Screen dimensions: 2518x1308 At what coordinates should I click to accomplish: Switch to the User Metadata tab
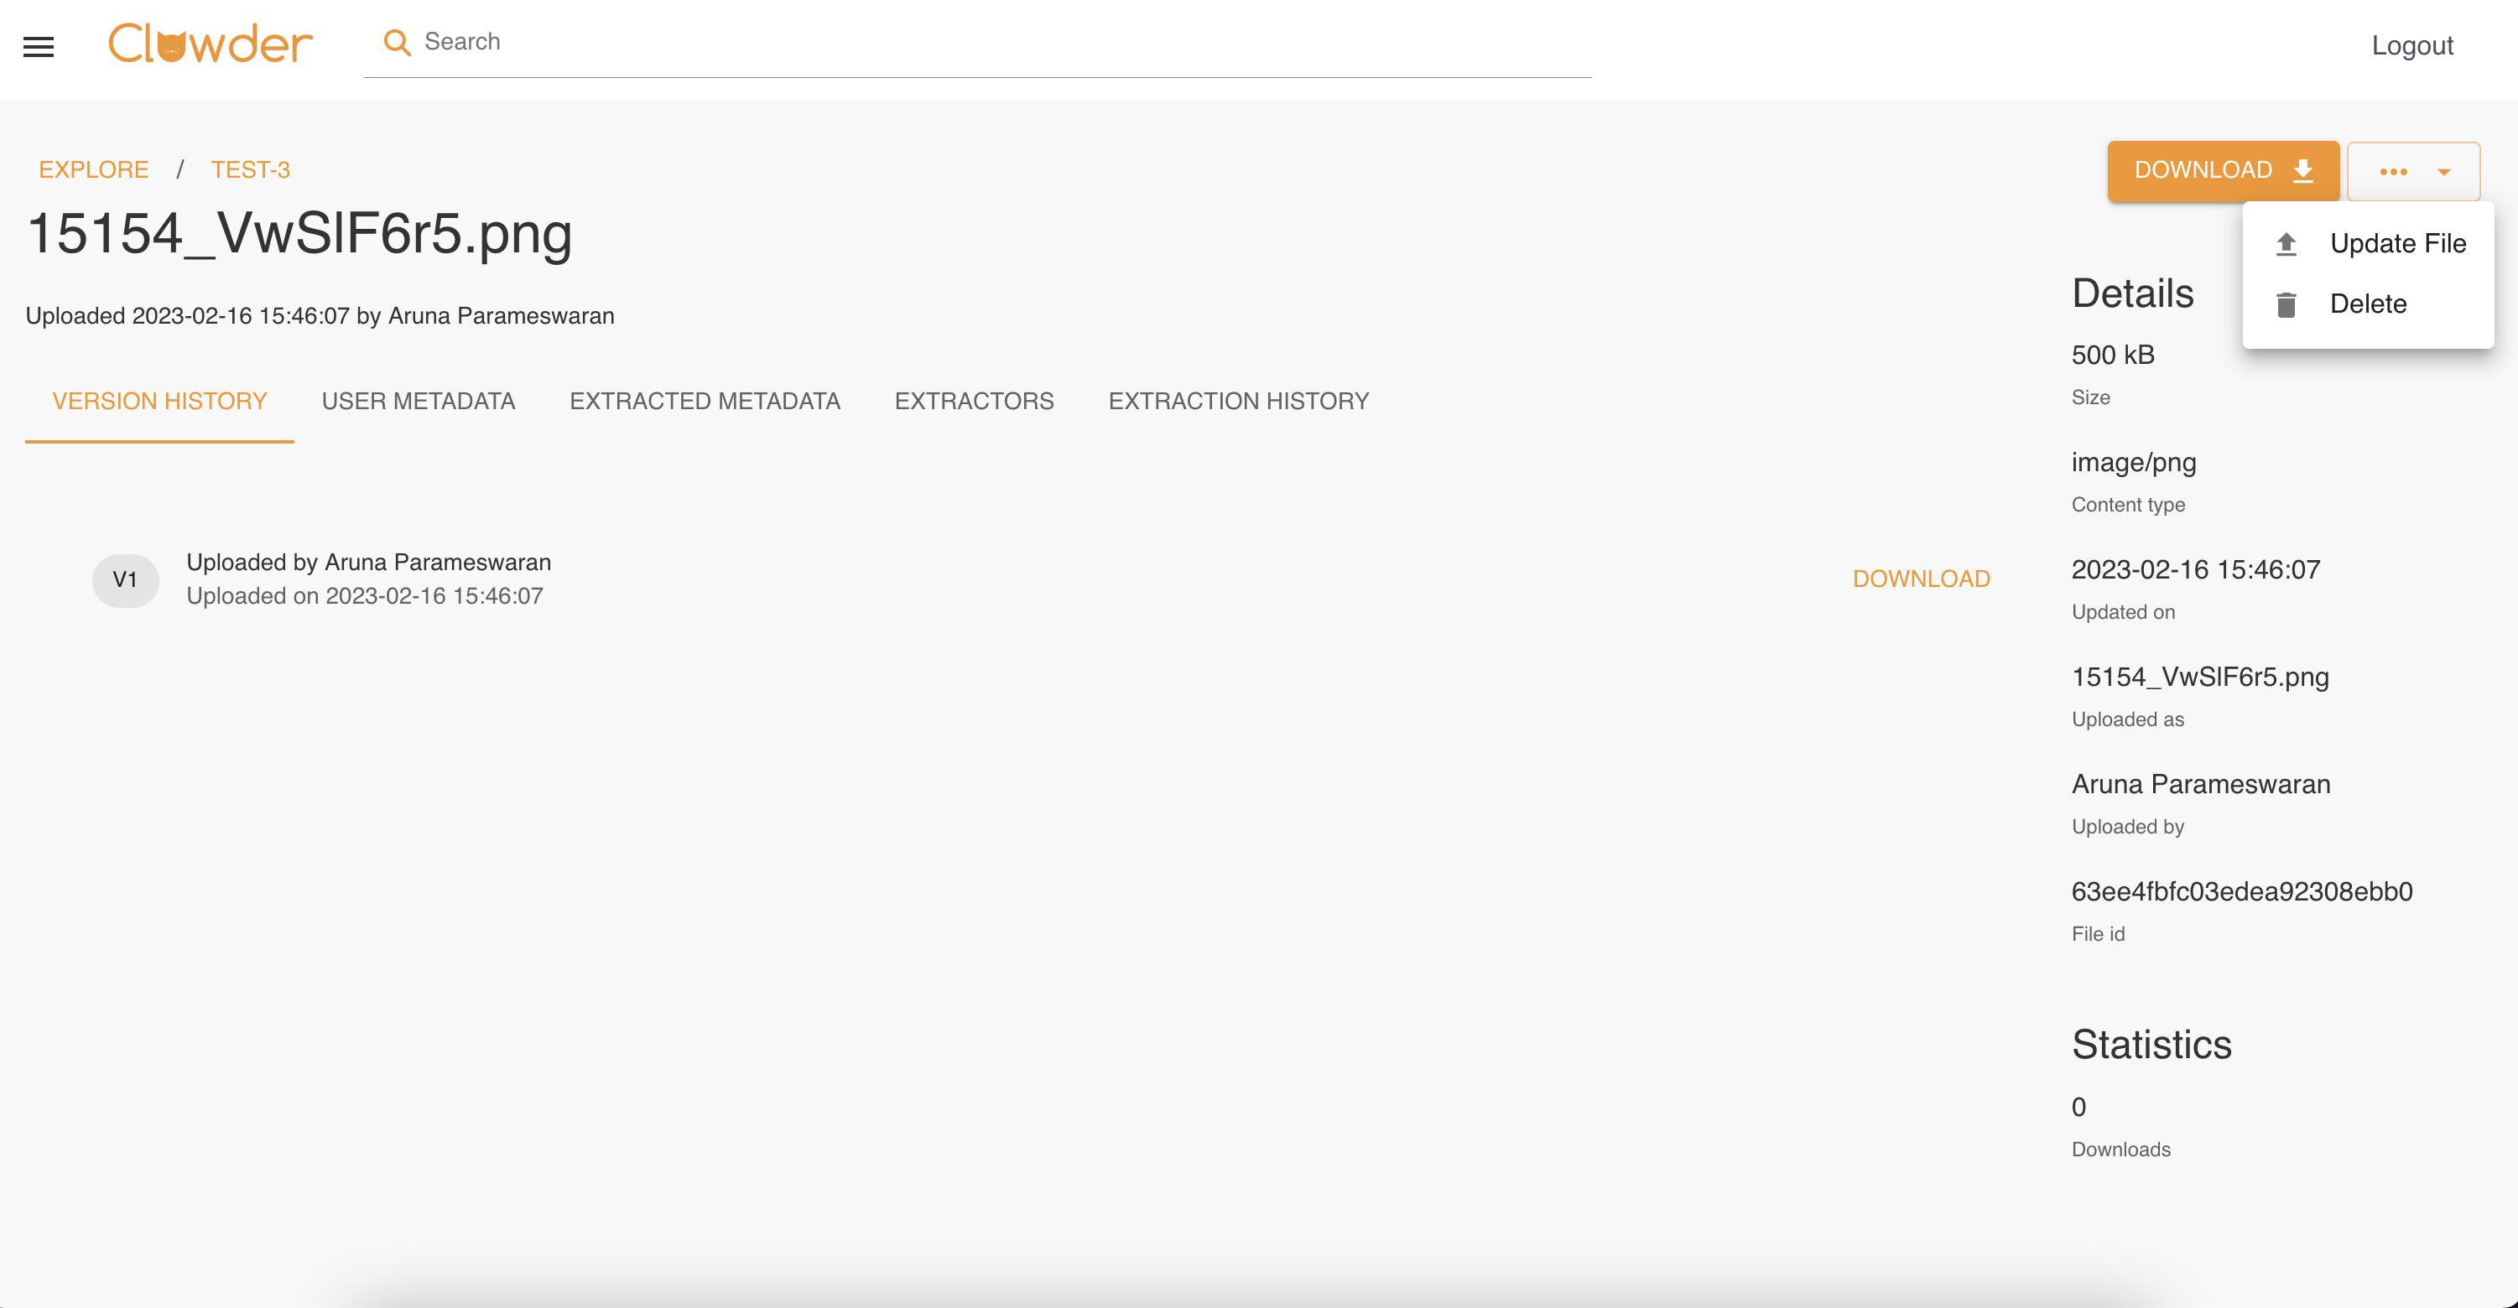click(x=418, y=401)
